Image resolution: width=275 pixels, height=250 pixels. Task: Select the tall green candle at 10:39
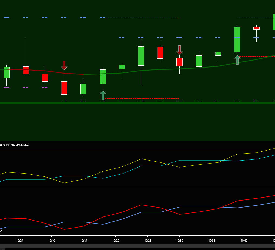point(237,39)
